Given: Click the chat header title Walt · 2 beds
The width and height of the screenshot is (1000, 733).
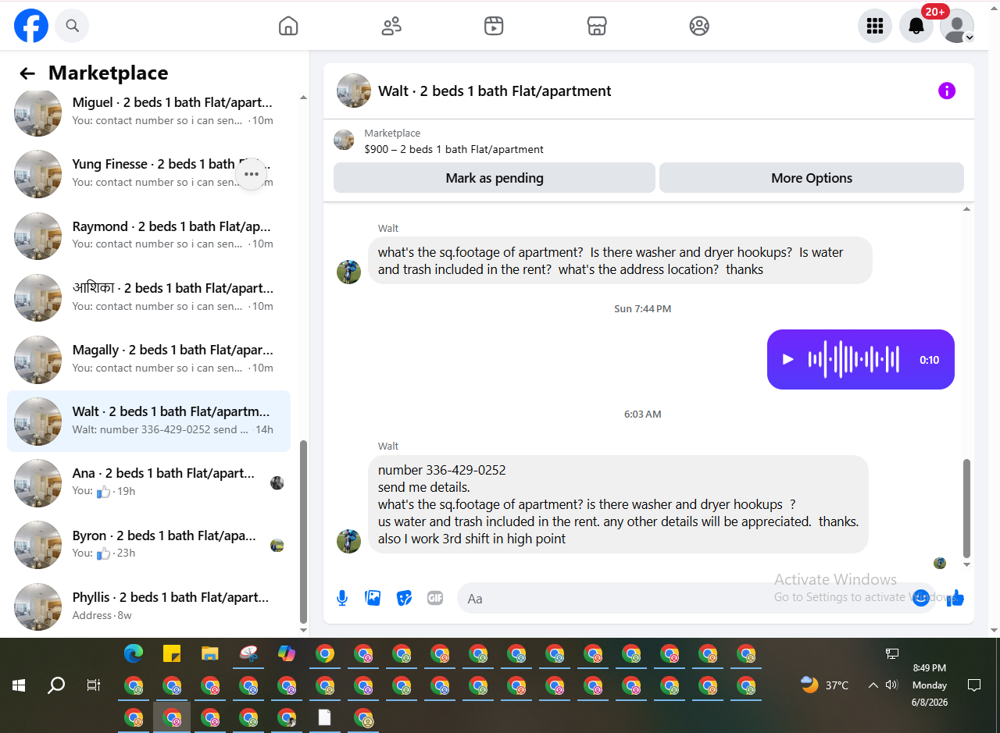Looking at the screenshot, I should [495, 91].
